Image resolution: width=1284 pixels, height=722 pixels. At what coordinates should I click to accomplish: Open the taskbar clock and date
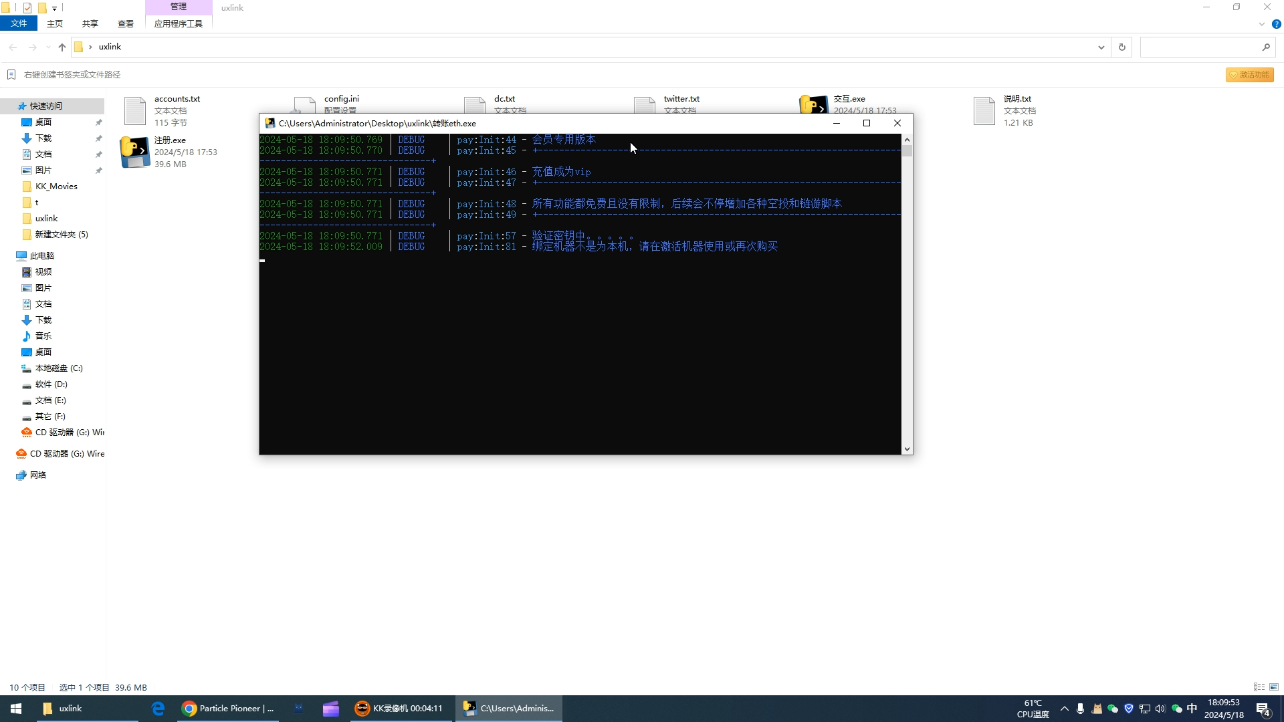click(x=1224, y=709)
